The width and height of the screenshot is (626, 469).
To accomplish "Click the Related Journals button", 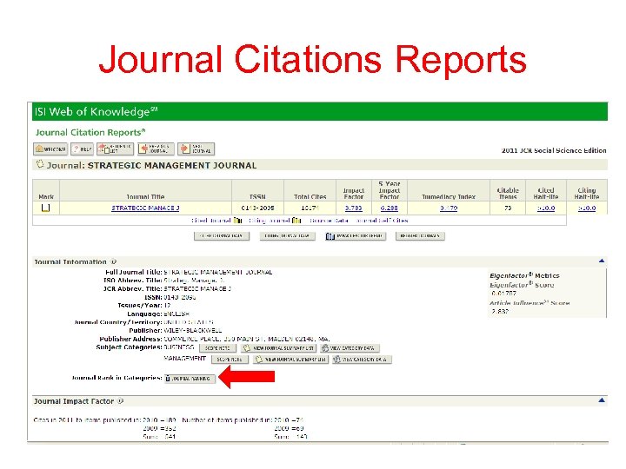I will click(x=420, y=236).
